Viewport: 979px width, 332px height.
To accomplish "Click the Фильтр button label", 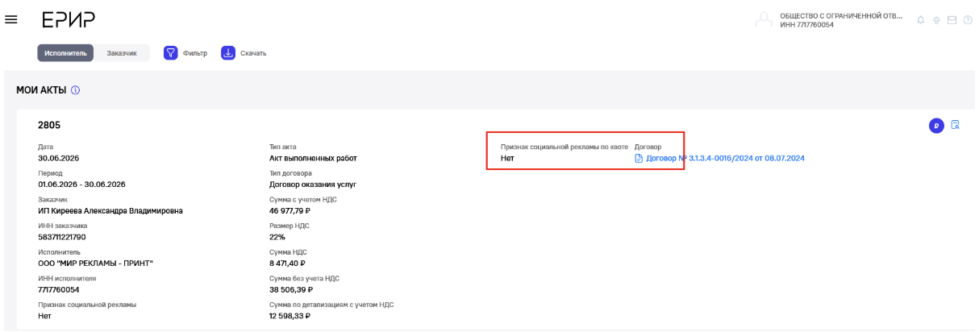I will coord(195,53).
